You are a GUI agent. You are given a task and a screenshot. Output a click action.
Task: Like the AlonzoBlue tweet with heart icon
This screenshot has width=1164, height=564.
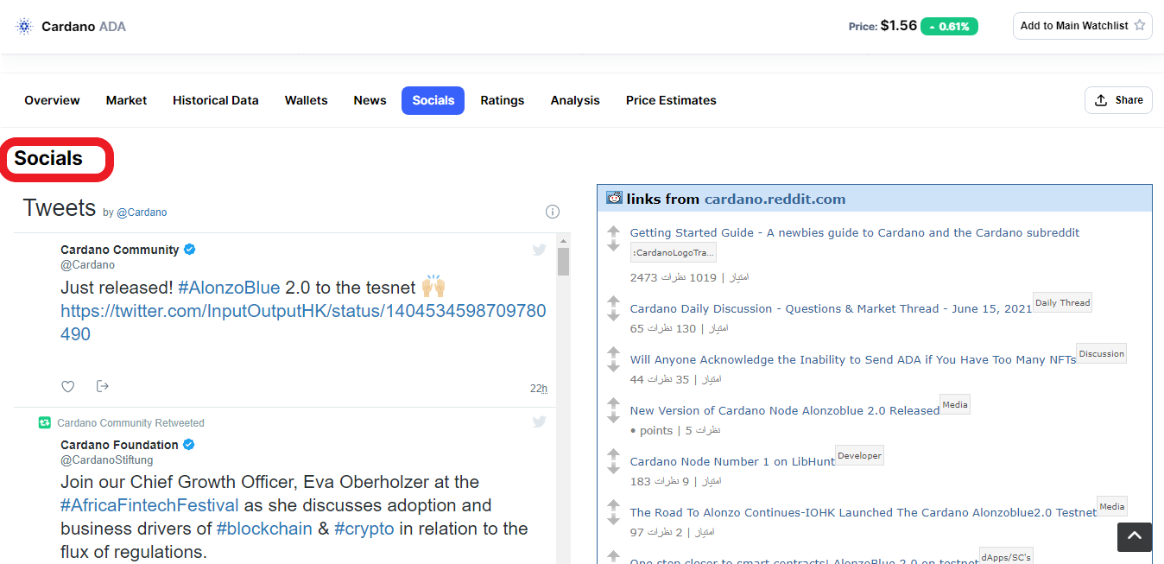pos(68,386)
